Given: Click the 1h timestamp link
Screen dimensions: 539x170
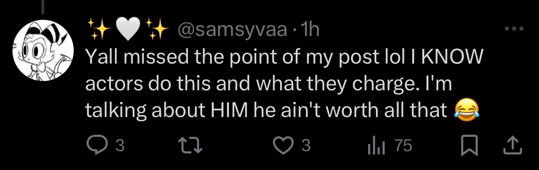Looking at the screenshot, I should pyautogui.click(x=310, y=30).
